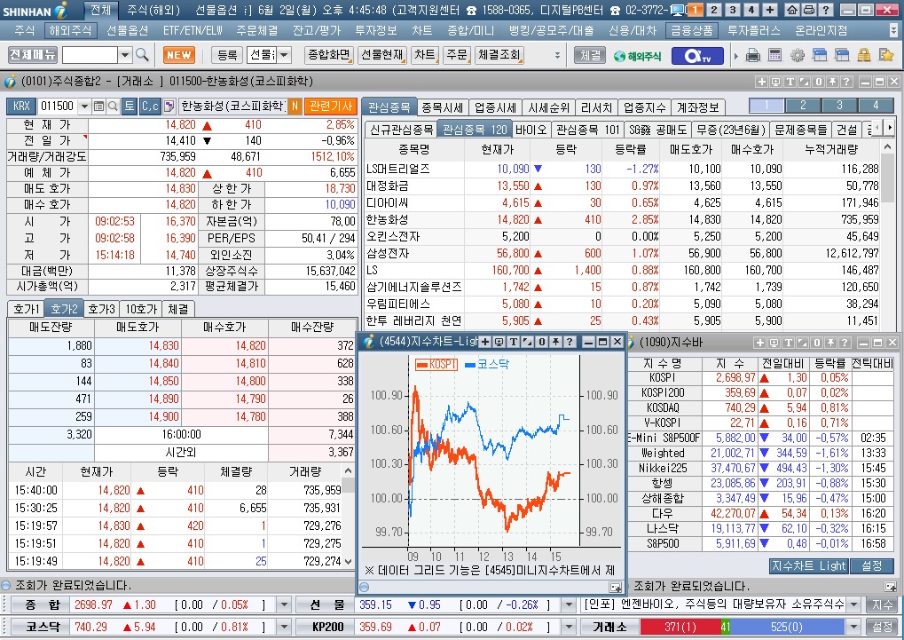
Task: Expand the KP200 ticker dropdown at bottom
Action: (569, 627)
